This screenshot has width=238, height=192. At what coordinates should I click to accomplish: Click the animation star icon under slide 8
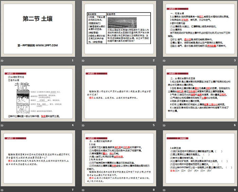[83, 190]
